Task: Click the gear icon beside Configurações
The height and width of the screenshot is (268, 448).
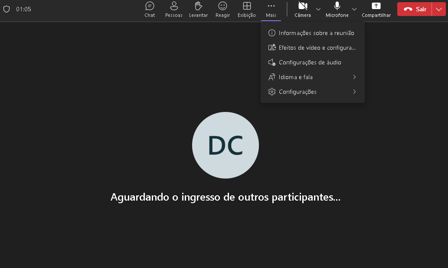Action: click(272, 92)
